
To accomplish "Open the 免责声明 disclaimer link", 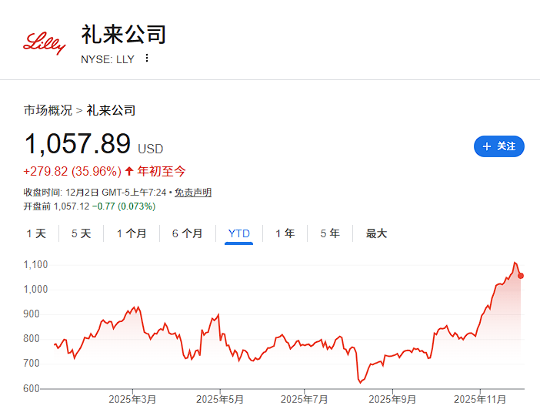I will tap(193, 192).
